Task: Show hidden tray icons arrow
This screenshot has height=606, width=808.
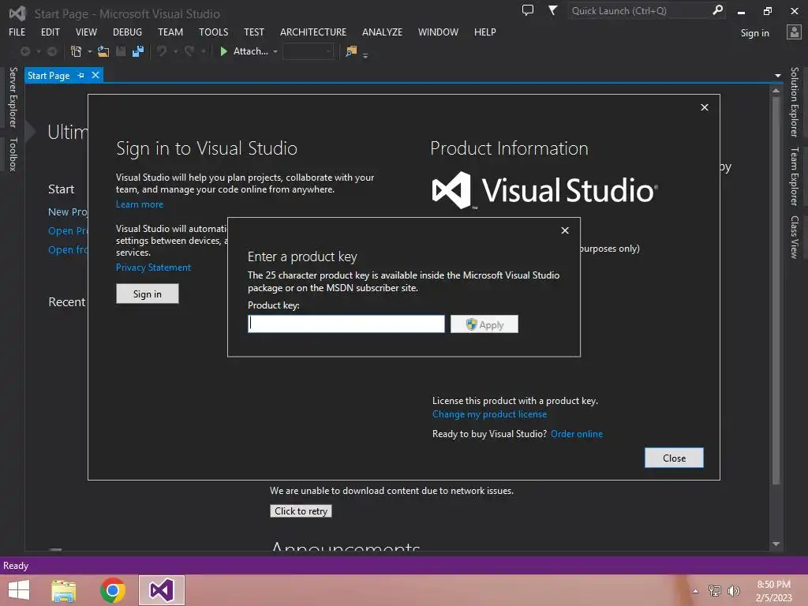Action: coord(696,592)
